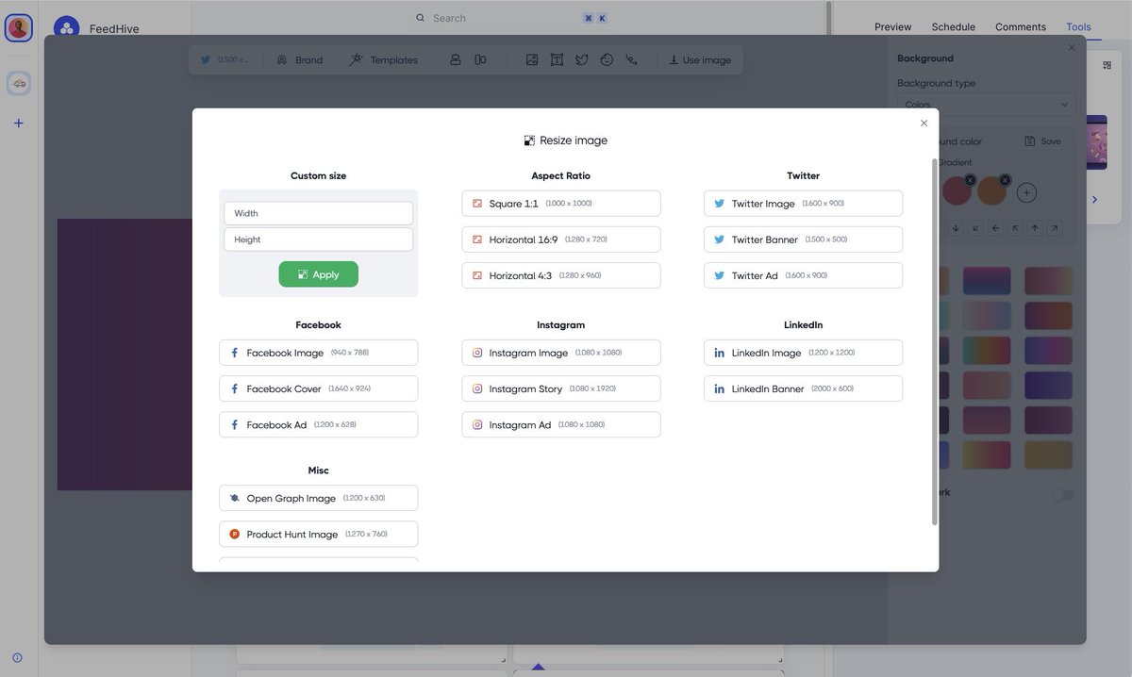Screen dimensions: 1132x677
Task: Add a new gradient color stop
Action: click(x=1027, y=193)
